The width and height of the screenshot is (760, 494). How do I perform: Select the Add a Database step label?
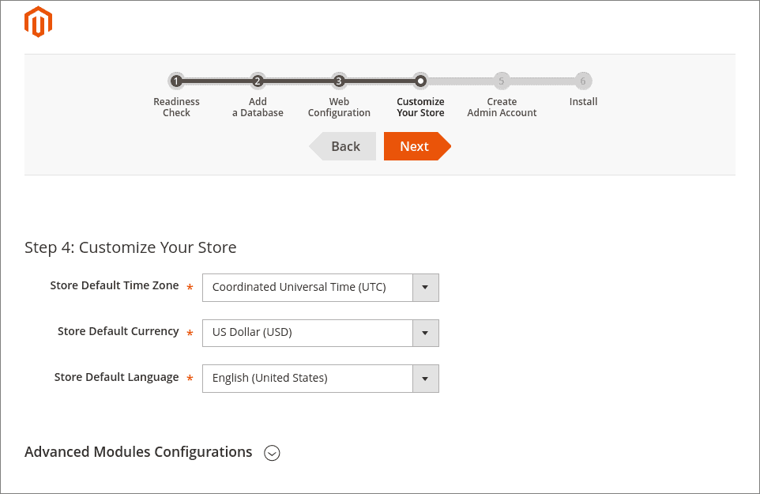[x=258, y=107]
